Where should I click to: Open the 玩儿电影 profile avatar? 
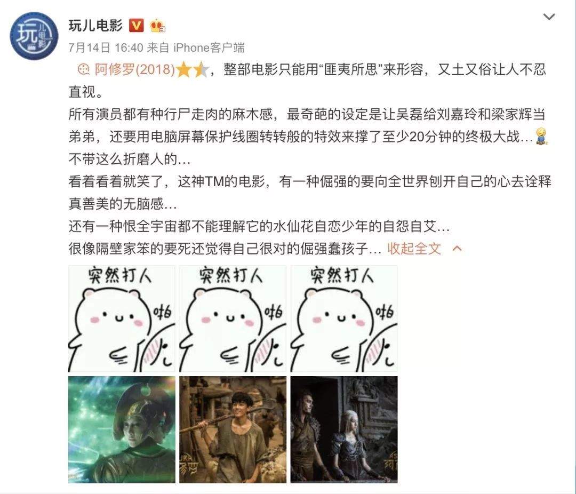pyautogui.click(x=34, y=36)
